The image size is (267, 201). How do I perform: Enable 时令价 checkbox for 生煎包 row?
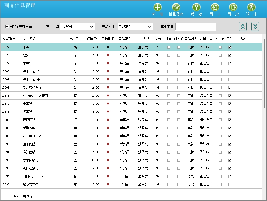coord(179,63)
